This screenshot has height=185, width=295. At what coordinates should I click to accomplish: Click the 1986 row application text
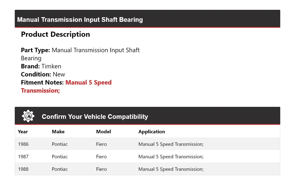(171, 144)
